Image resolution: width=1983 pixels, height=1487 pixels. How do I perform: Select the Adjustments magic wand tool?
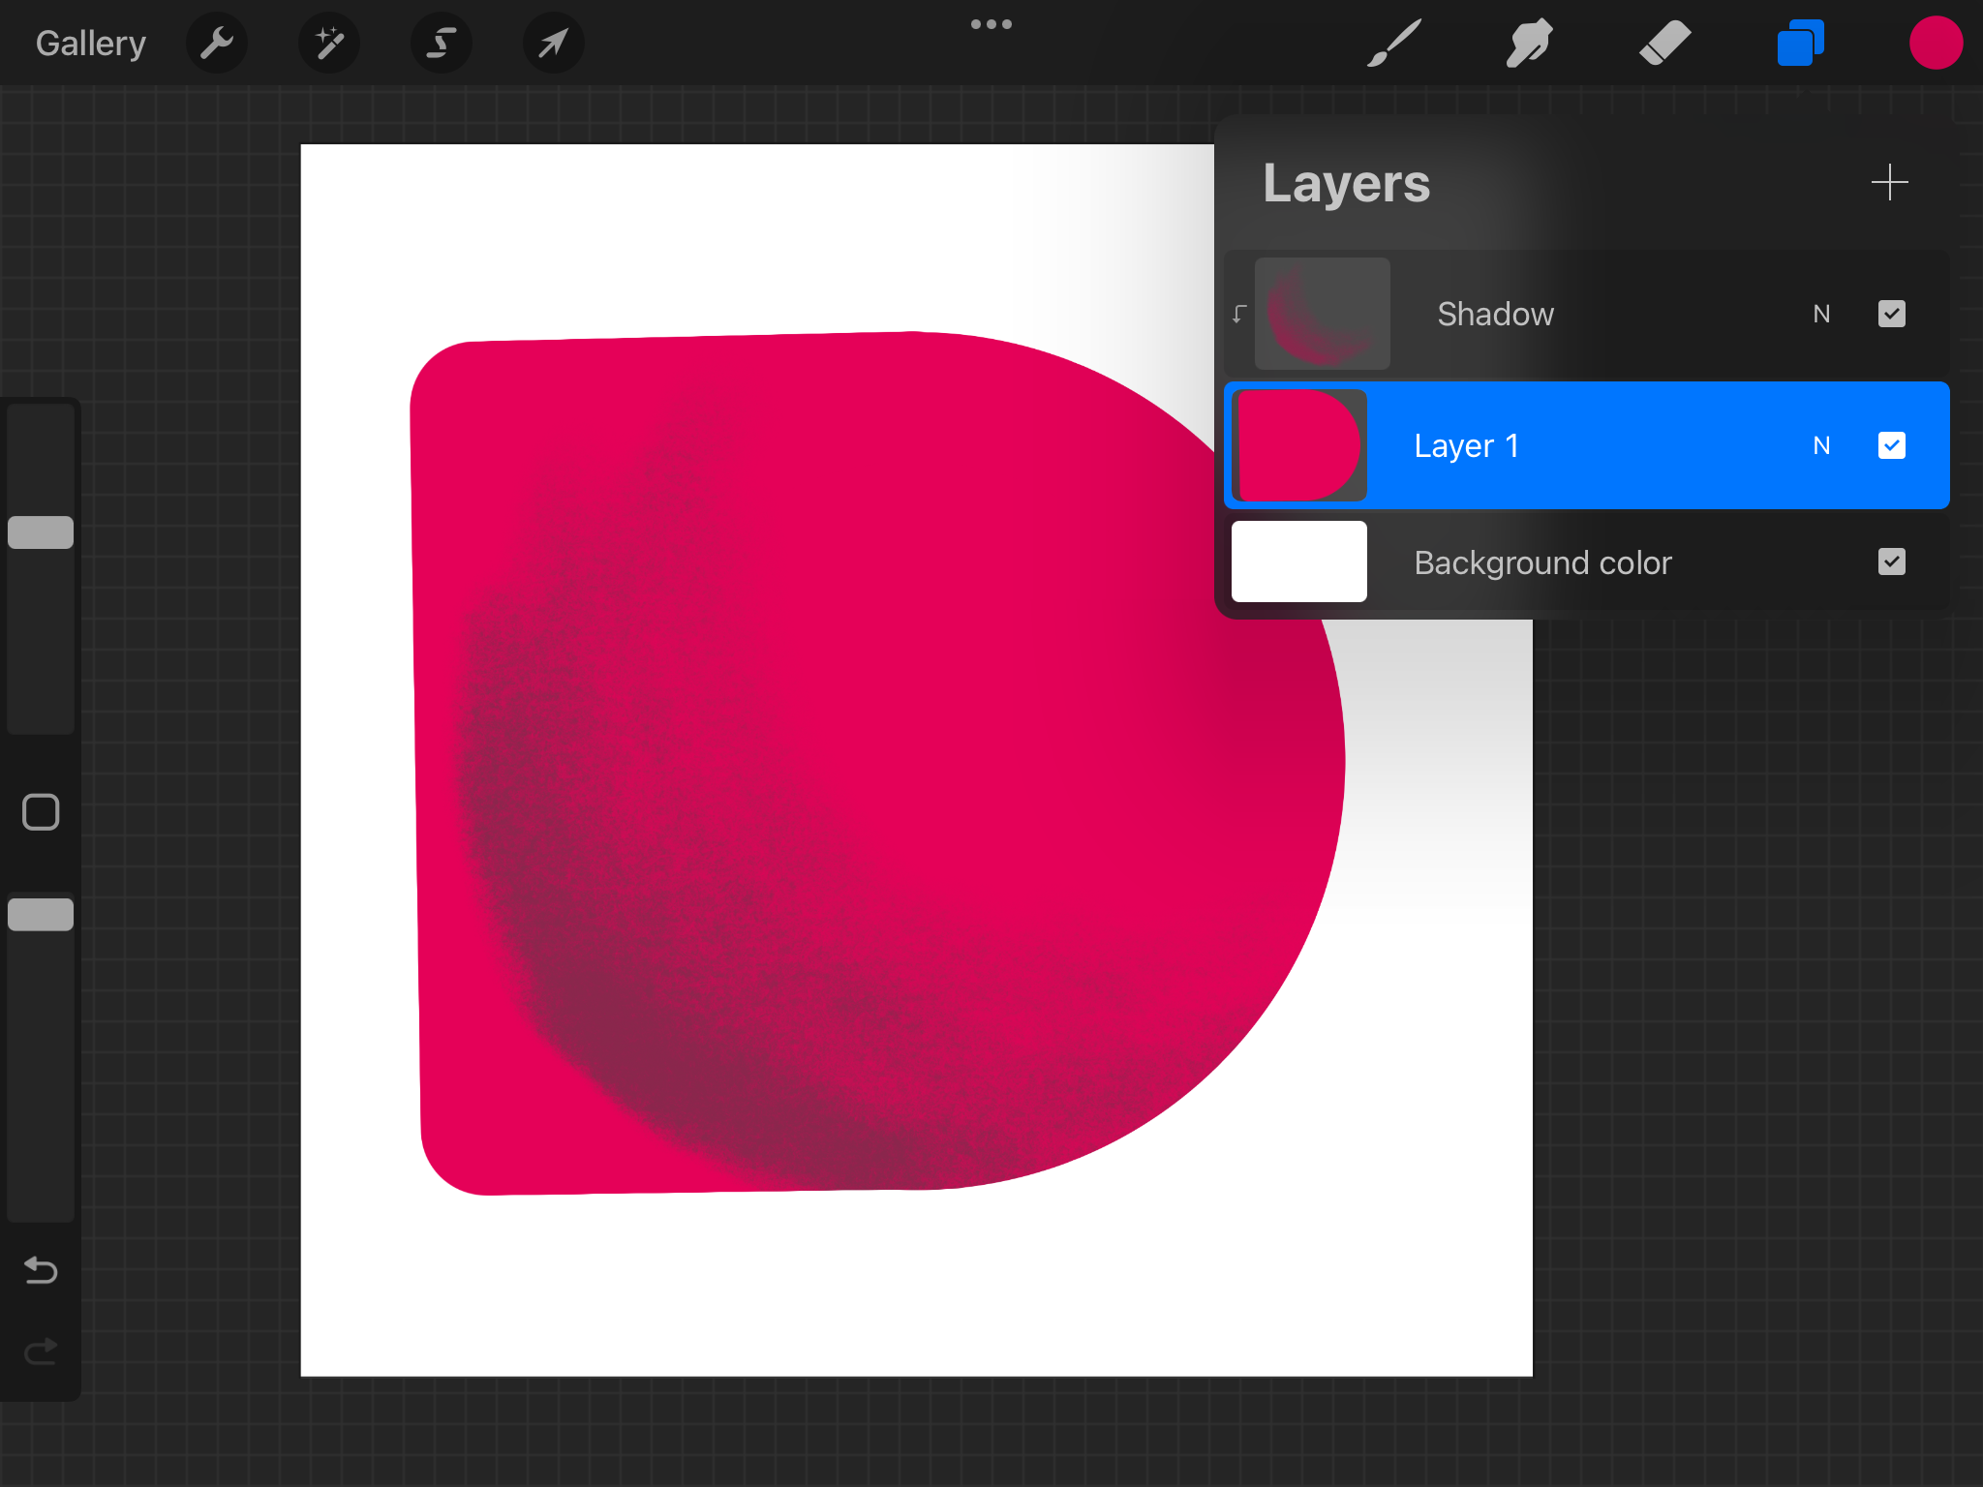(x=329, y=43)
